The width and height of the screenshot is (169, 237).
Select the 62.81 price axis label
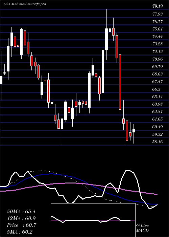(x=158, y=111)
